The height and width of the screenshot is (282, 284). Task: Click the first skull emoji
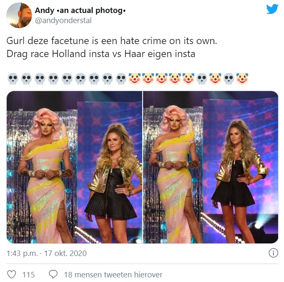point(13,79)
